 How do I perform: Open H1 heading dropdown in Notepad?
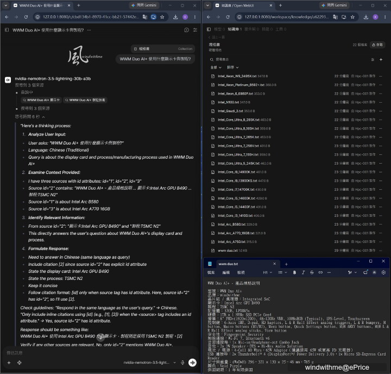(268, 272)
